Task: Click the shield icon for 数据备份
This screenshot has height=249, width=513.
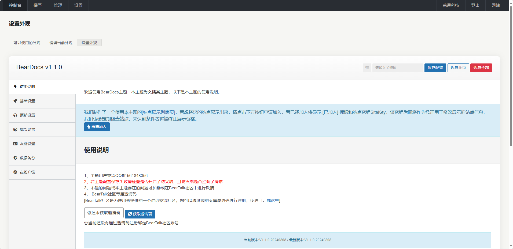Action: (15, 158)
